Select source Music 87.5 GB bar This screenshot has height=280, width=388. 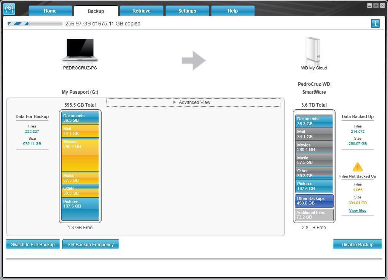tap(80, 178)
